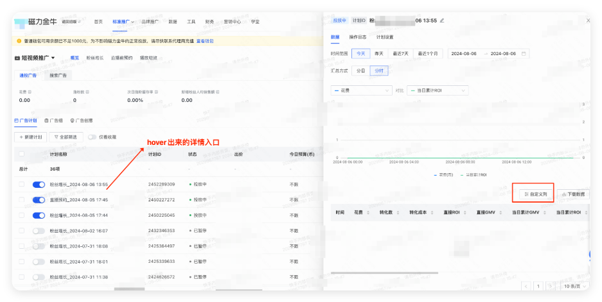
Task: Sort table by 直接ROI column arrows
Action: [x=465, y=212]
